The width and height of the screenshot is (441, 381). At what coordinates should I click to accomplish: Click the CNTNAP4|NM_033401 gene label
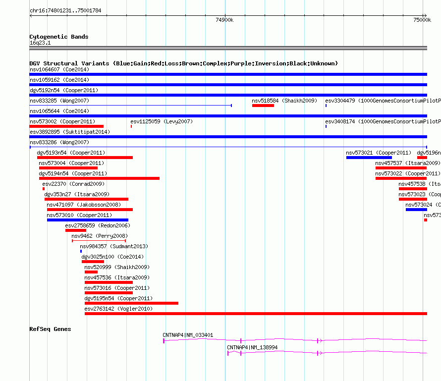[x=188, y=335]
